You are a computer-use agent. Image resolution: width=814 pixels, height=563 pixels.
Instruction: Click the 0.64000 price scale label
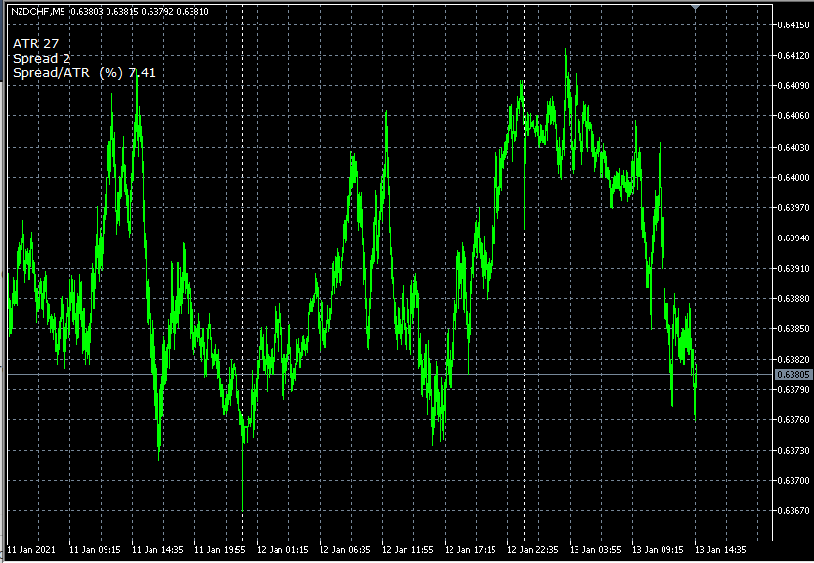(x=793, y=178)
